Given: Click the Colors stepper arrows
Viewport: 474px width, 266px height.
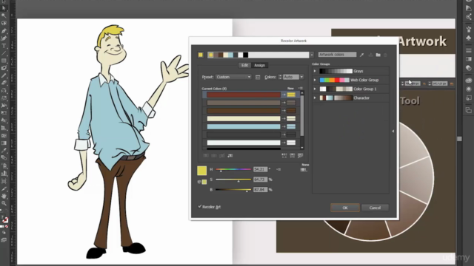Looking at the screenshot, I should click(280, 77).
